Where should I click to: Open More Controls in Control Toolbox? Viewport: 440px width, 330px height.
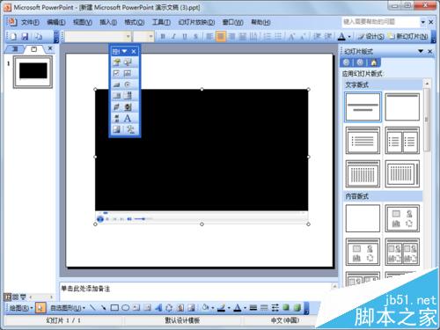130,129
